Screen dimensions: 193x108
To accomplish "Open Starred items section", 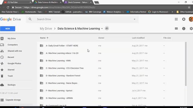I will click(11, 70).
